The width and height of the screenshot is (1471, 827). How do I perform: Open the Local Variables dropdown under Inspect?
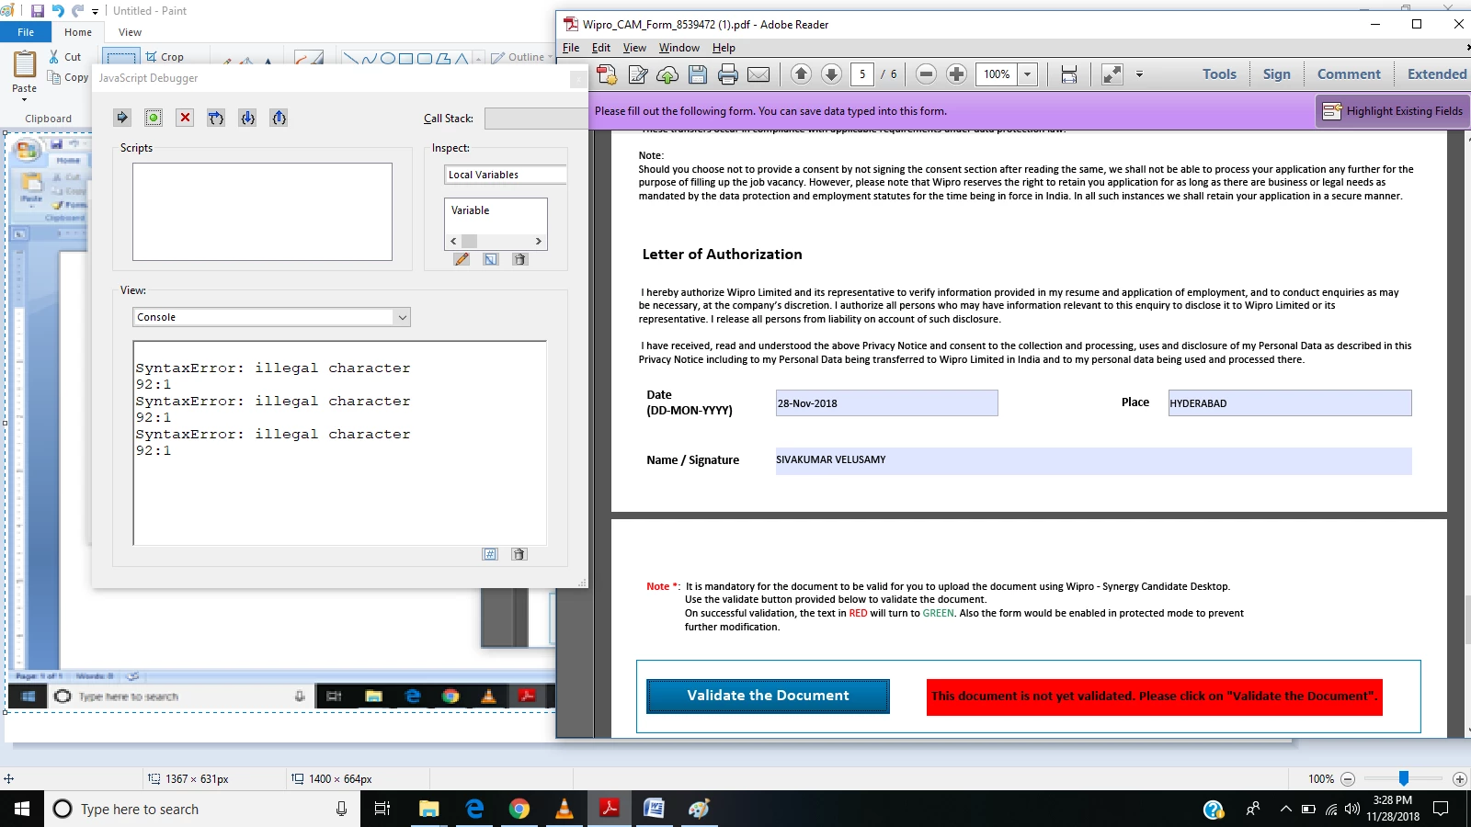506,175
